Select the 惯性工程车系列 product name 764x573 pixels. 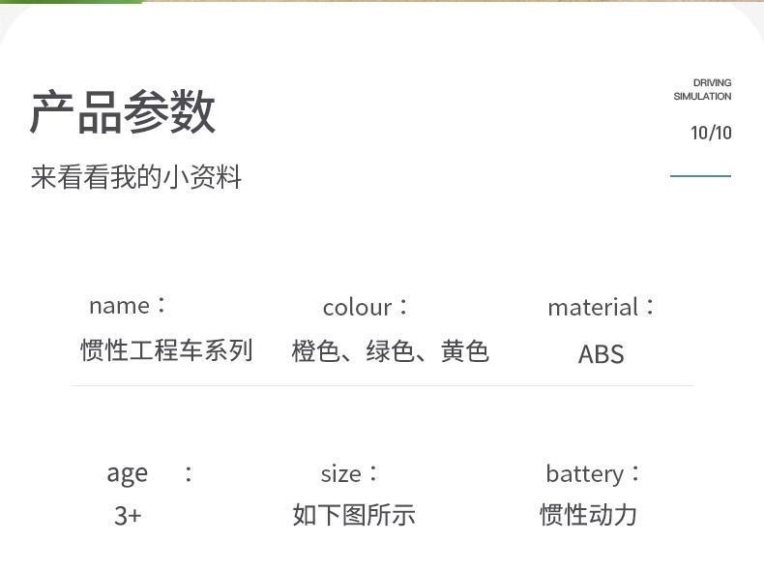pos(166,350)
